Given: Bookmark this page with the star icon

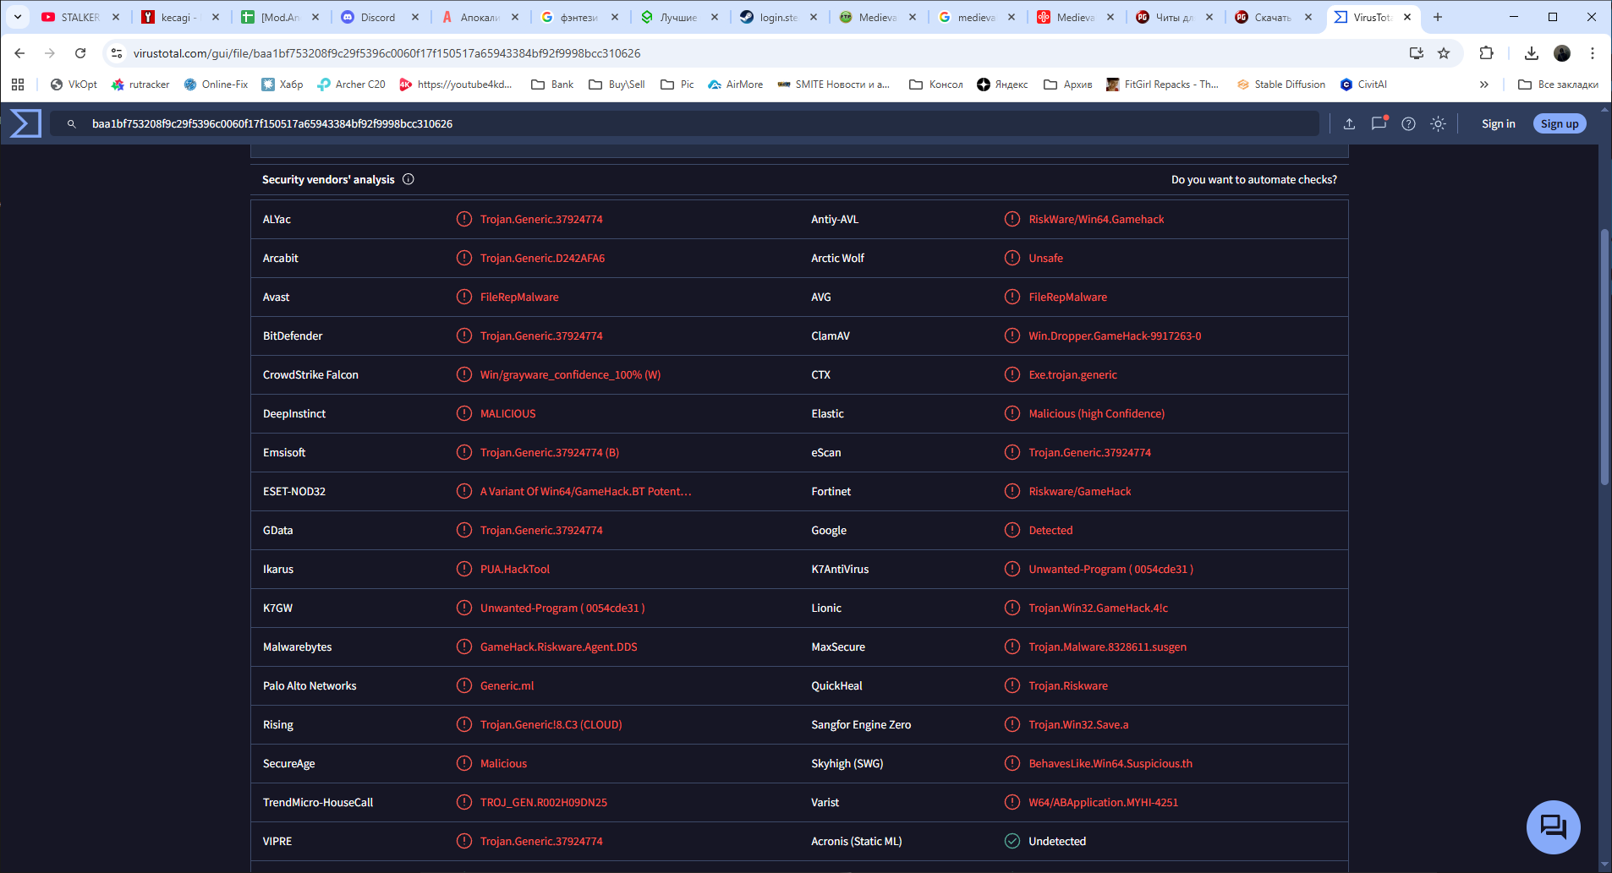Looking at the screenshot, I should (1444, 53).
